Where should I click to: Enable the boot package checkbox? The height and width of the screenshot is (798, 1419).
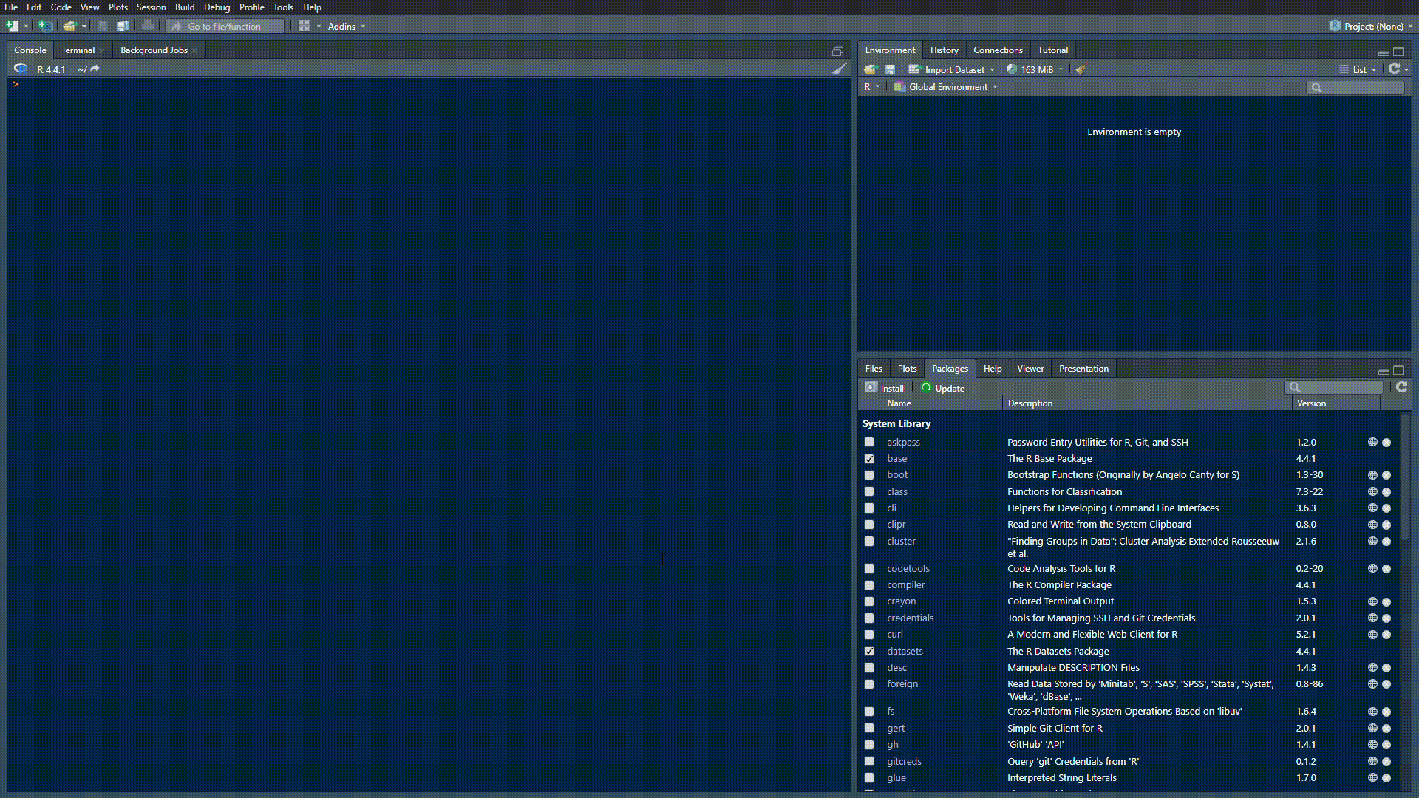click(x=869, y=475)
